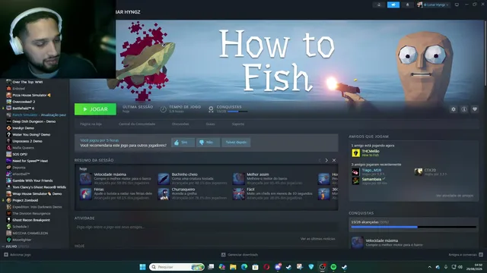Click the activity text input field
Viewport: 487px width, 273px height.
(206, 227)
